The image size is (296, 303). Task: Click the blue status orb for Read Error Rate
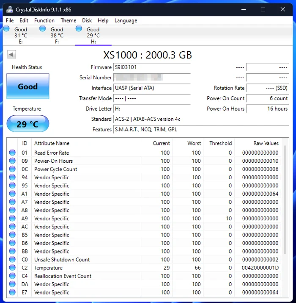pos(12,153)
